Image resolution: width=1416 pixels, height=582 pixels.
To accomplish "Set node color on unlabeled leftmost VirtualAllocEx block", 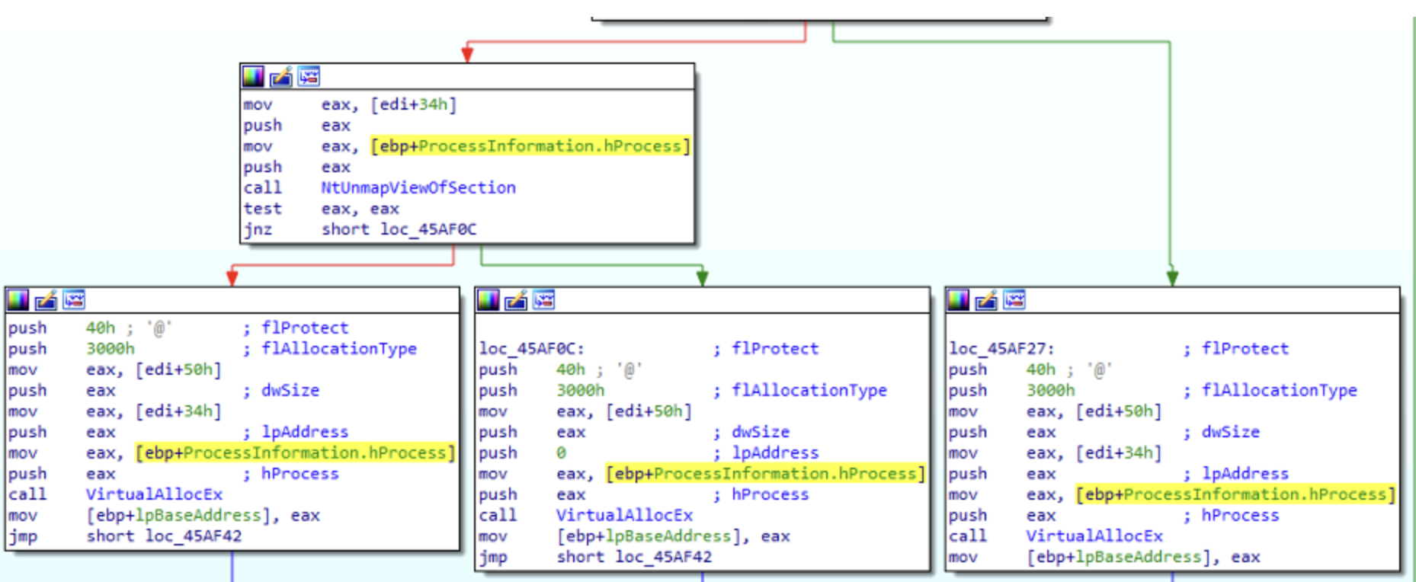I will (18, 300).
